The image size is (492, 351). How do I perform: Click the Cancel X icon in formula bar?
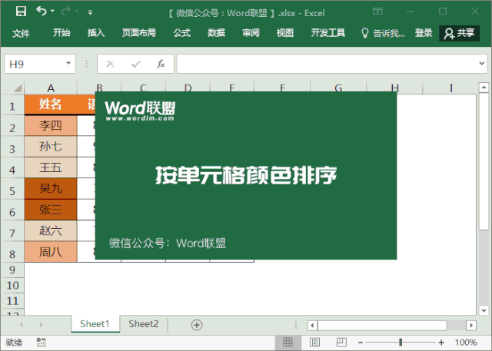(110, 64)
